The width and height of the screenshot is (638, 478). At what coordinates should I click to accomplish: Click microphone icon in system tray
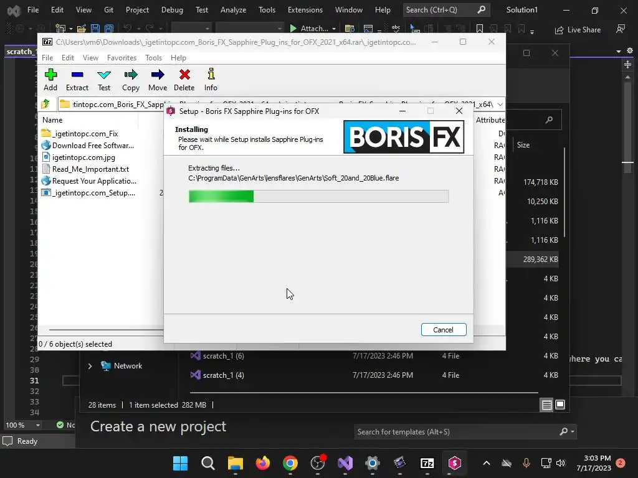coord(526,463)
